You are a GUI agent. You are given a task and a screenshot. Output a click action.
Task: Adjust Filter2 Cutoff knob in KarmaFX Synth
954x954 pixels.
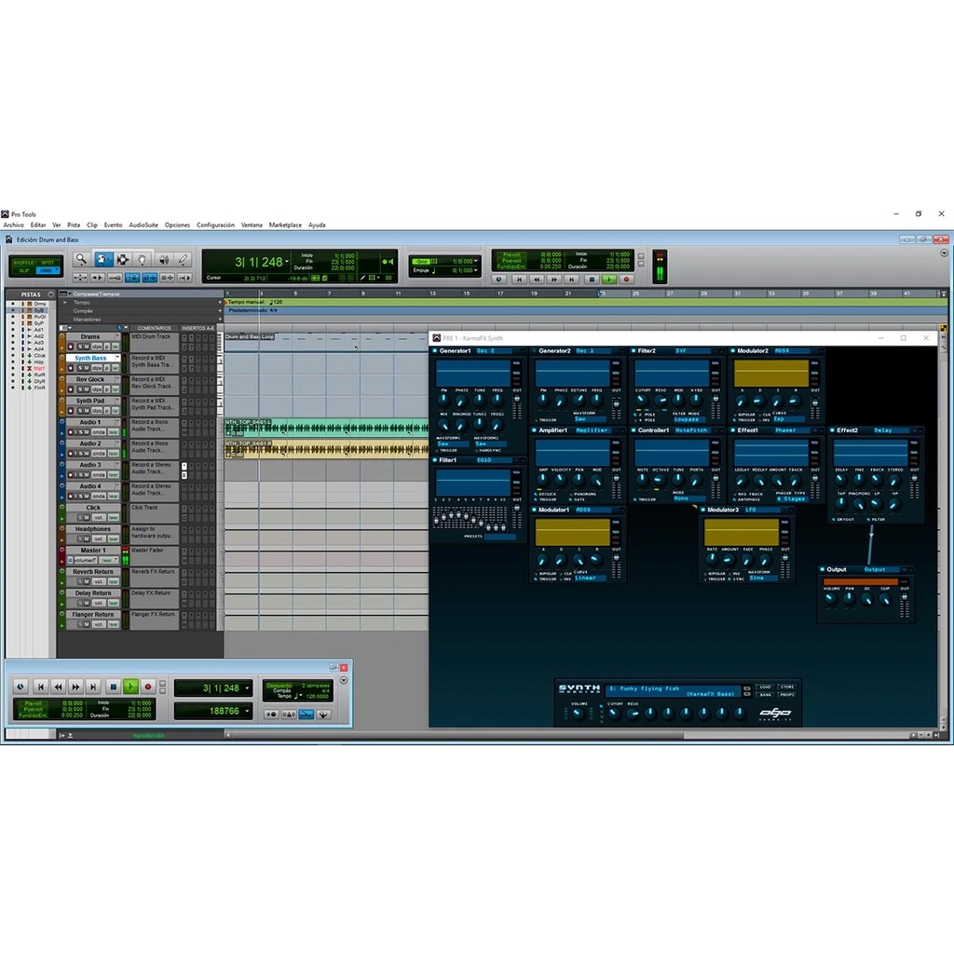click(642, 401)
